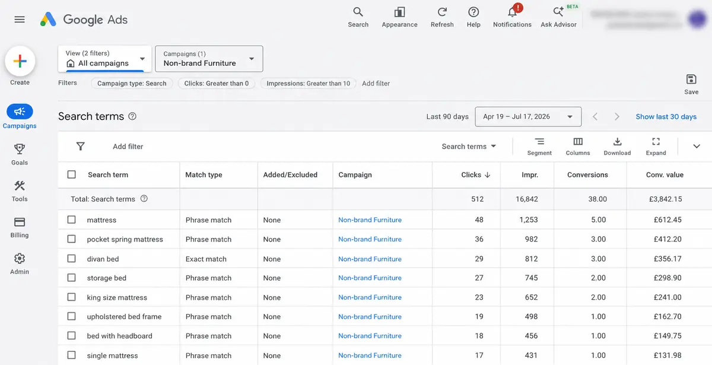Go to previous date range
This screenshot has width=712, height=365.
coord(595,117)
